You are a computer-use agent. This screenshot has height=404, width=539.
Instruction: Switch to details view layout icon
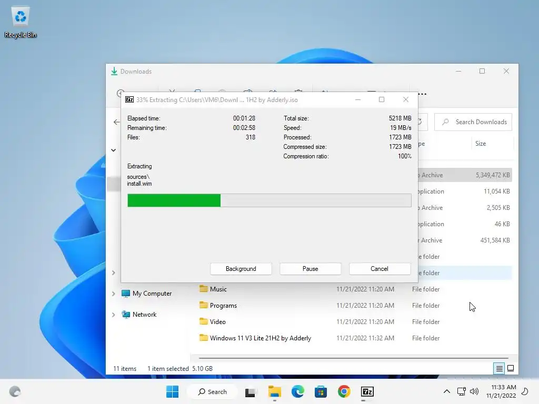[499, 369]
